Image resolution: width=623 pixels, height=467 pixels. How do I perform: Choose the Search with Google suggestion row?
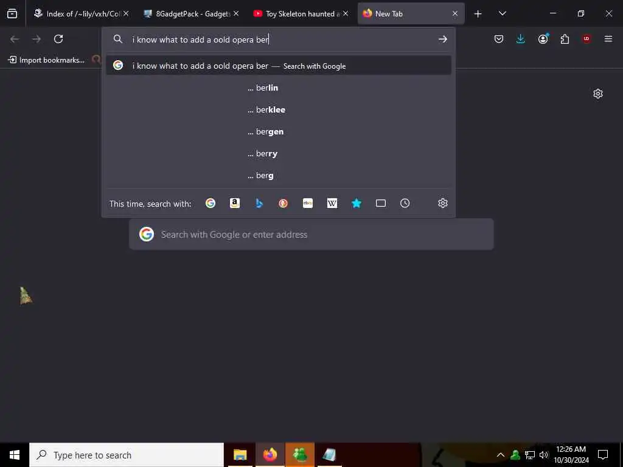(x=279, y=66)
